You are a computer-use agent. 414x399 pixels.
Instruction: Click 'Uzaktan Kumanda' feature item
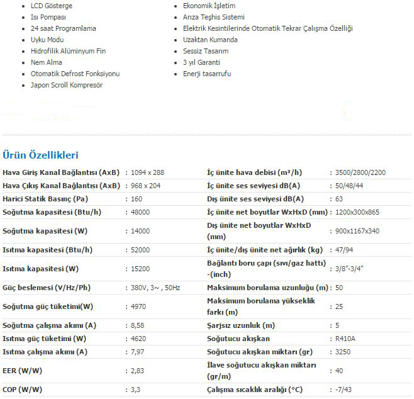point(210,40)
